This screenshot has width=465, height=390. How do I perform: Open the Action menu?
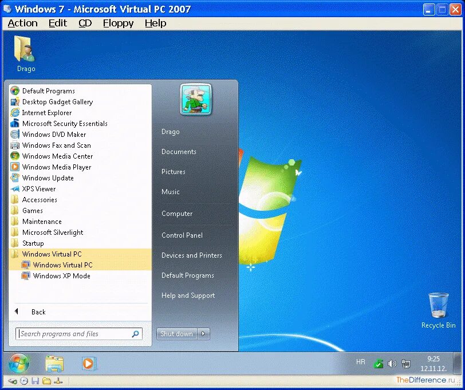pos(22,23)
